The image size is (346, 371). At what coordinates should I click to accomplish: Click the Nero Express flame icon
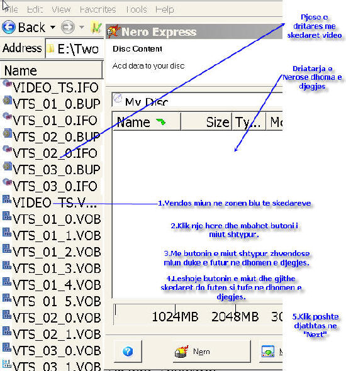(x=113, y=31)
